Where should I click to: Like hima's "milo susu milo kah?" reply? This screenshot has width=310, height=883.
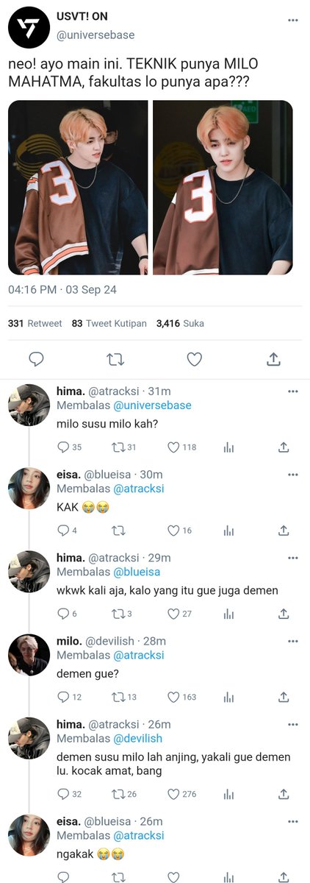[174, 447]
